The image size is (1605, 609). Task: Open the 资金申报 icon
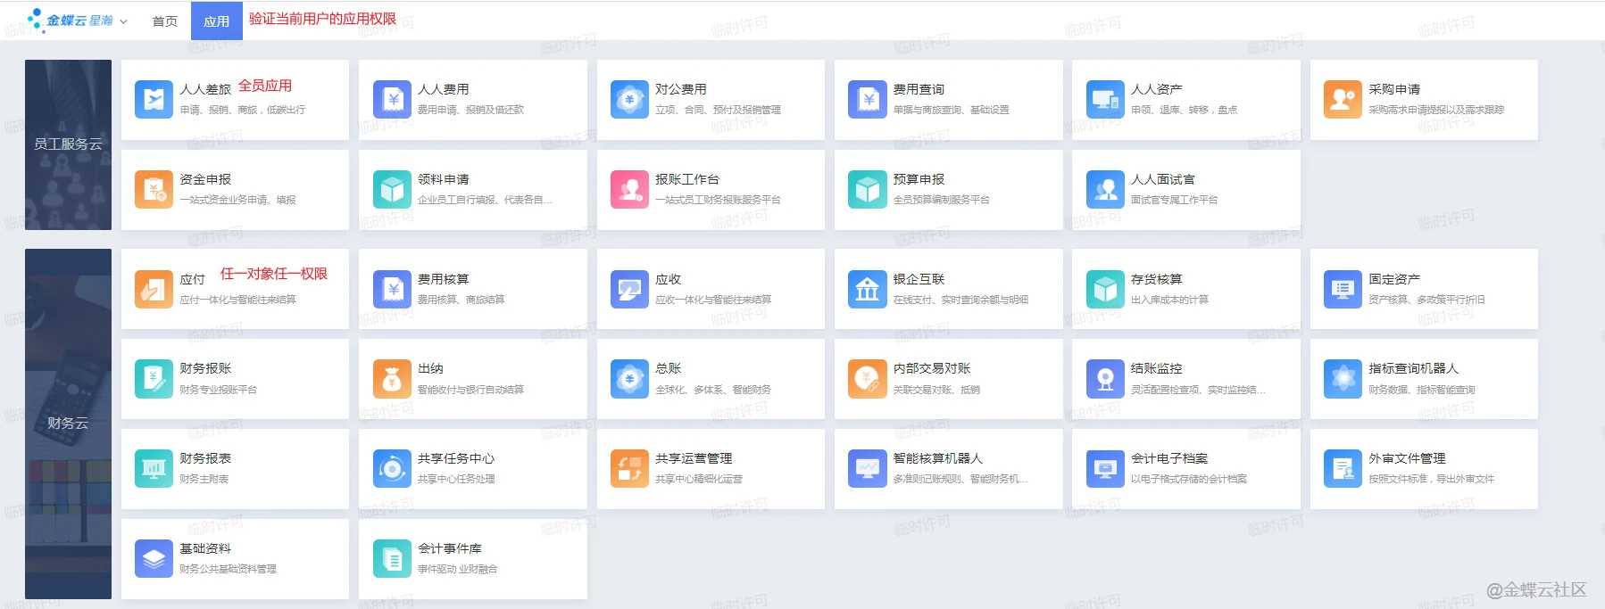[154, 189]
